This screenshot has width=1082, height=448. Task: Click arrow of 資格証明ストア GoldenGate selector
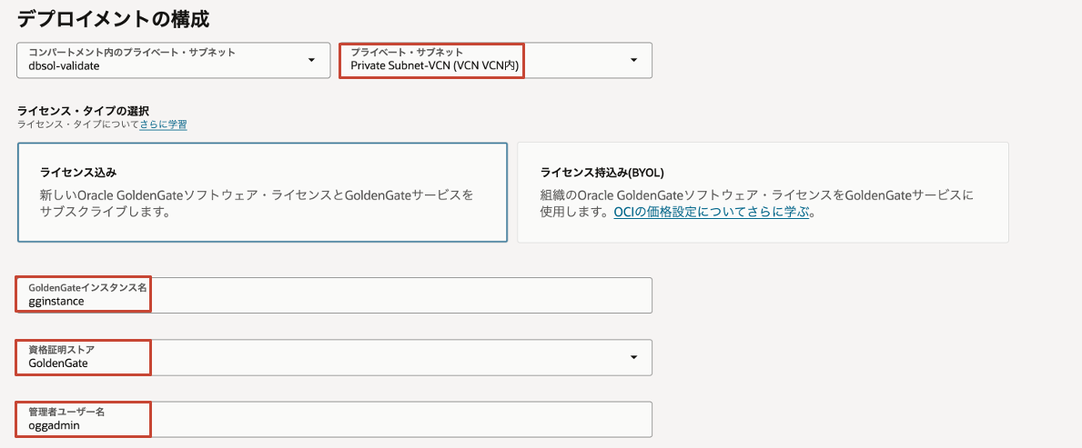tap(633, 357)
